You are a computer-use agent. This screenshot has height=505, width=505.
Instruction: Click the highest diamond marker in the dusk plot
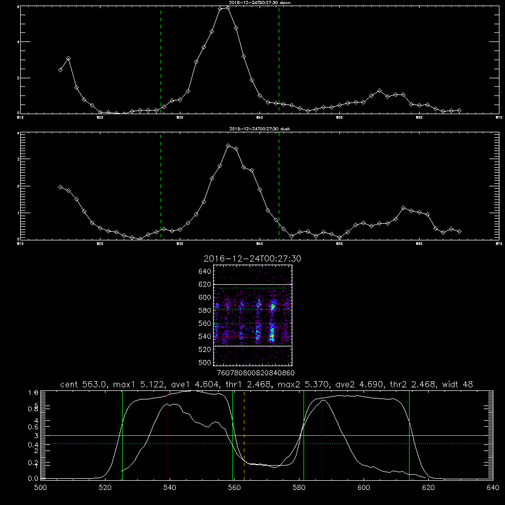228,146
